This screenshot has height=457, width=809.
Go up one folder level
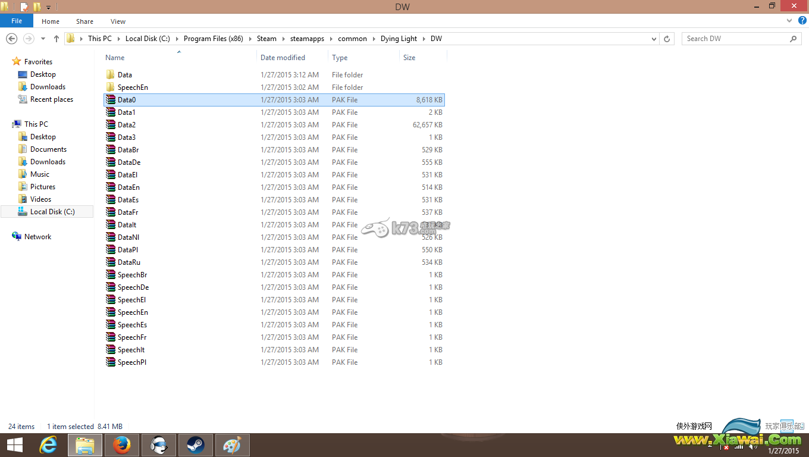coord(57,39)
